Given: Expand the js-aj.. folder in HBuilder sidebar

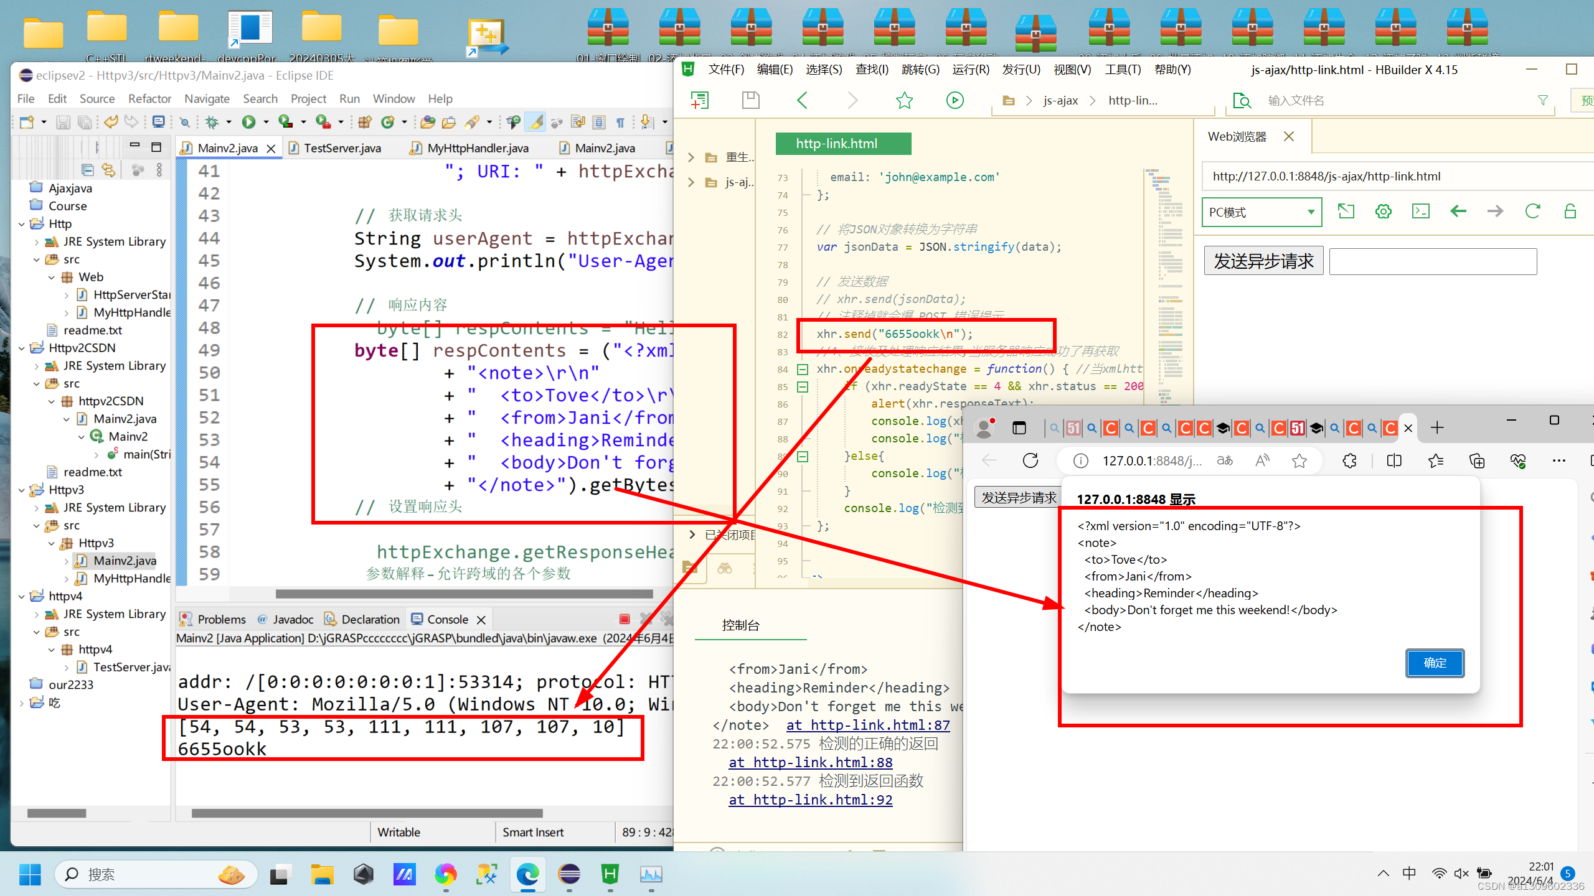Looking at the screenshot, I should click(691, 182).
